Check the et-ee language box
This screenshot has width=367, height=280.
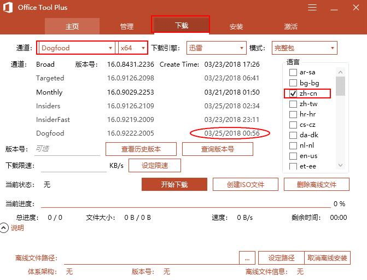(293, 166)
